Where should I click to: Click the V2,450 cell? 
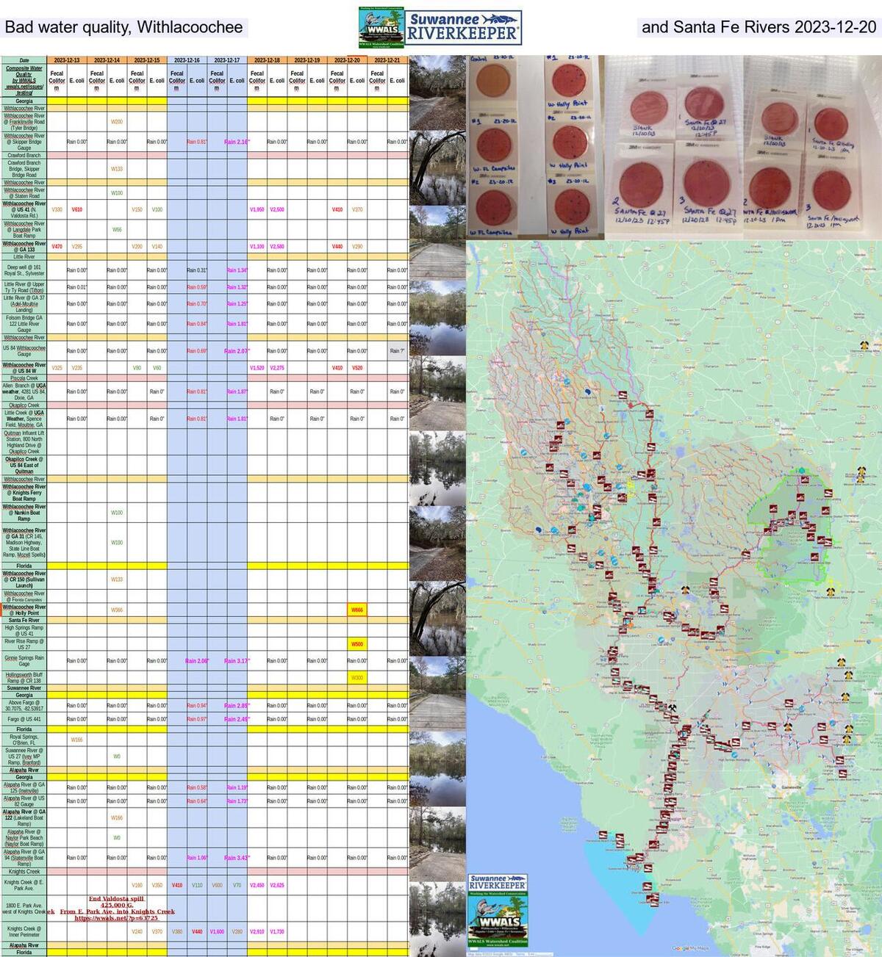click(257, 886)
